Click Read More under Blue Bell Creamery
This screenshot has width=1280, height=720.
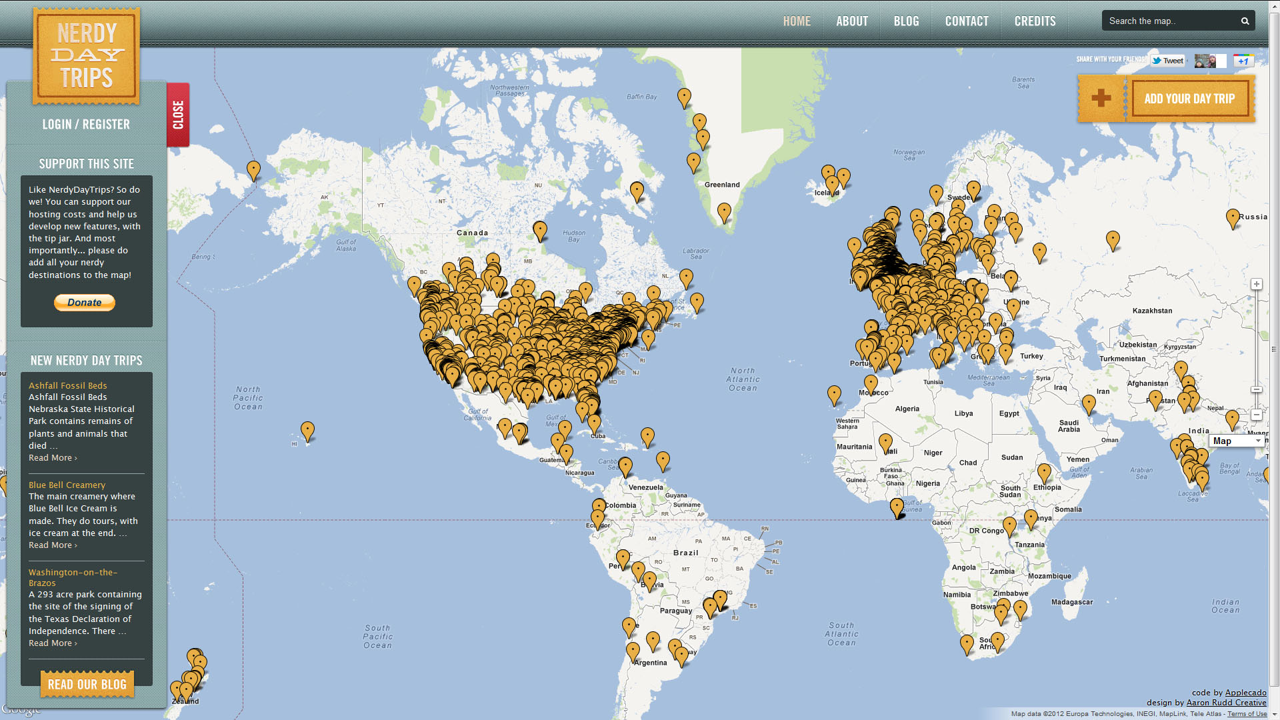[x=53, y=545]
